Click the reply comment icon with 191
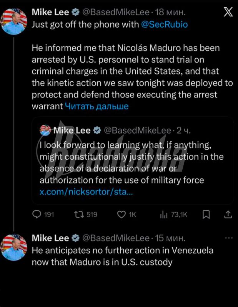Screen dimensions: 238x307 [37, 215]
